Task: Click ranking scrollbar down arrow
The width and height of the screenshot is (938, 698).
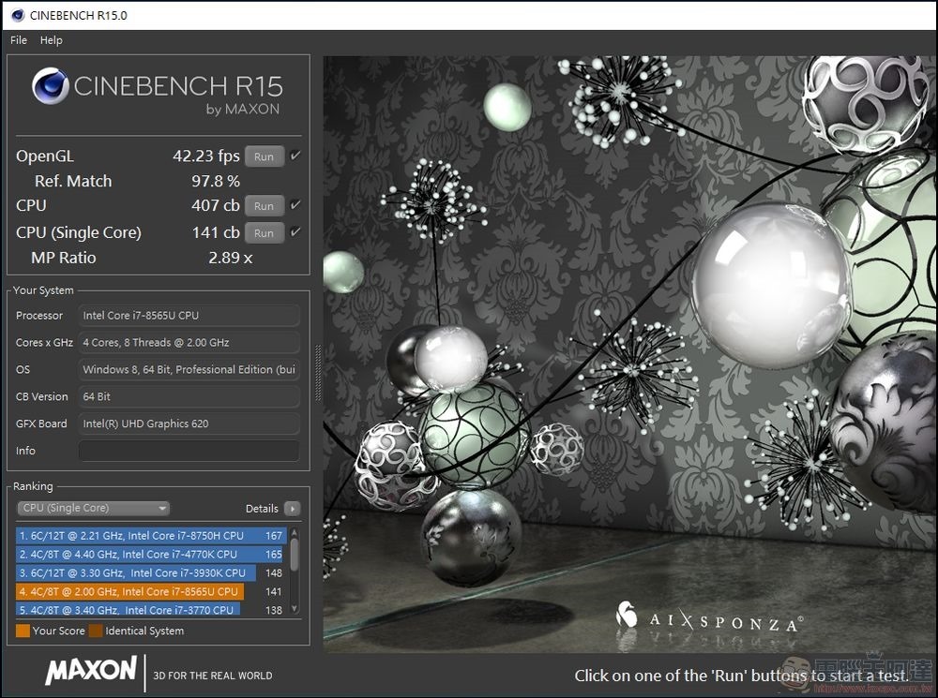Action: pos(295,609)
